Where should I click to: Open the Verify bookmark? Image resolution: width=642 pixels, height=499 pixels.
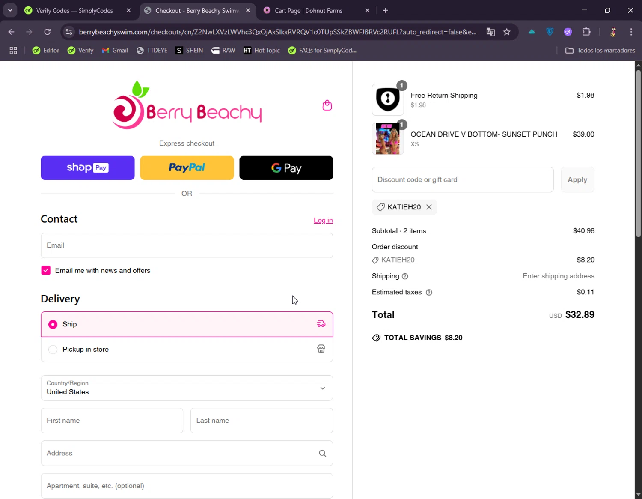tap(80, 51)
